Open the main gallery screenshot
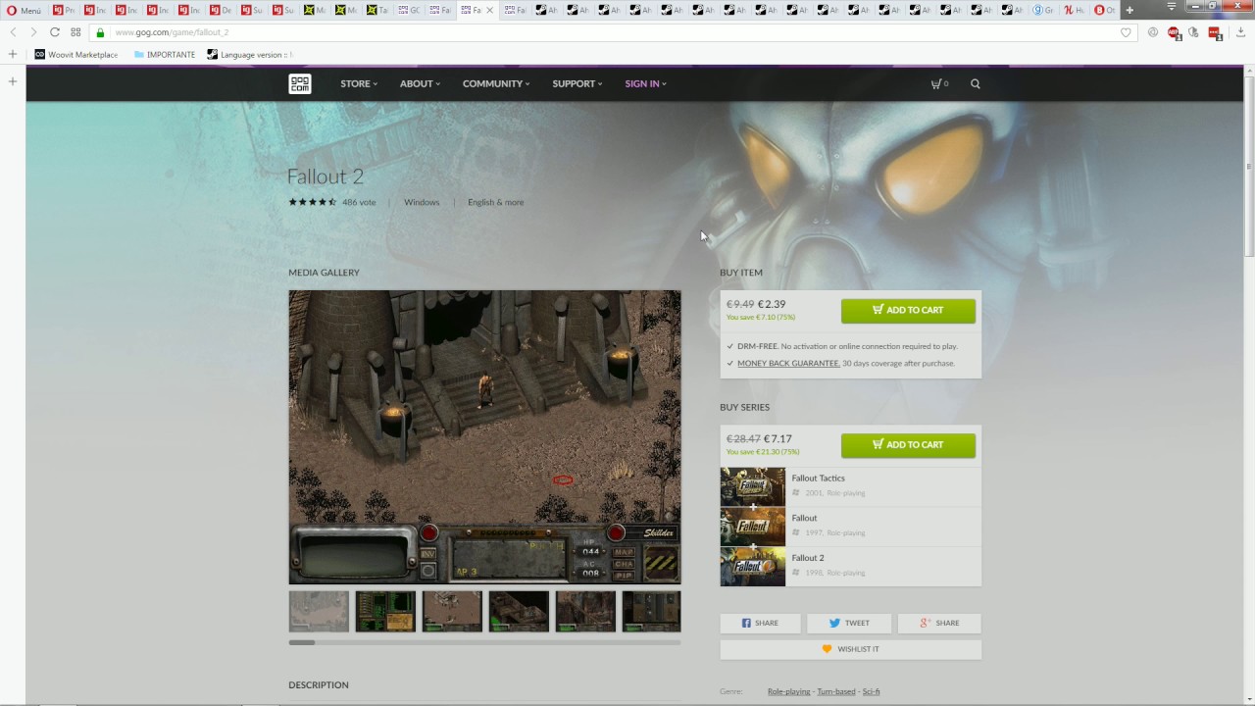The image size is (1255, 706). [484, 437]
